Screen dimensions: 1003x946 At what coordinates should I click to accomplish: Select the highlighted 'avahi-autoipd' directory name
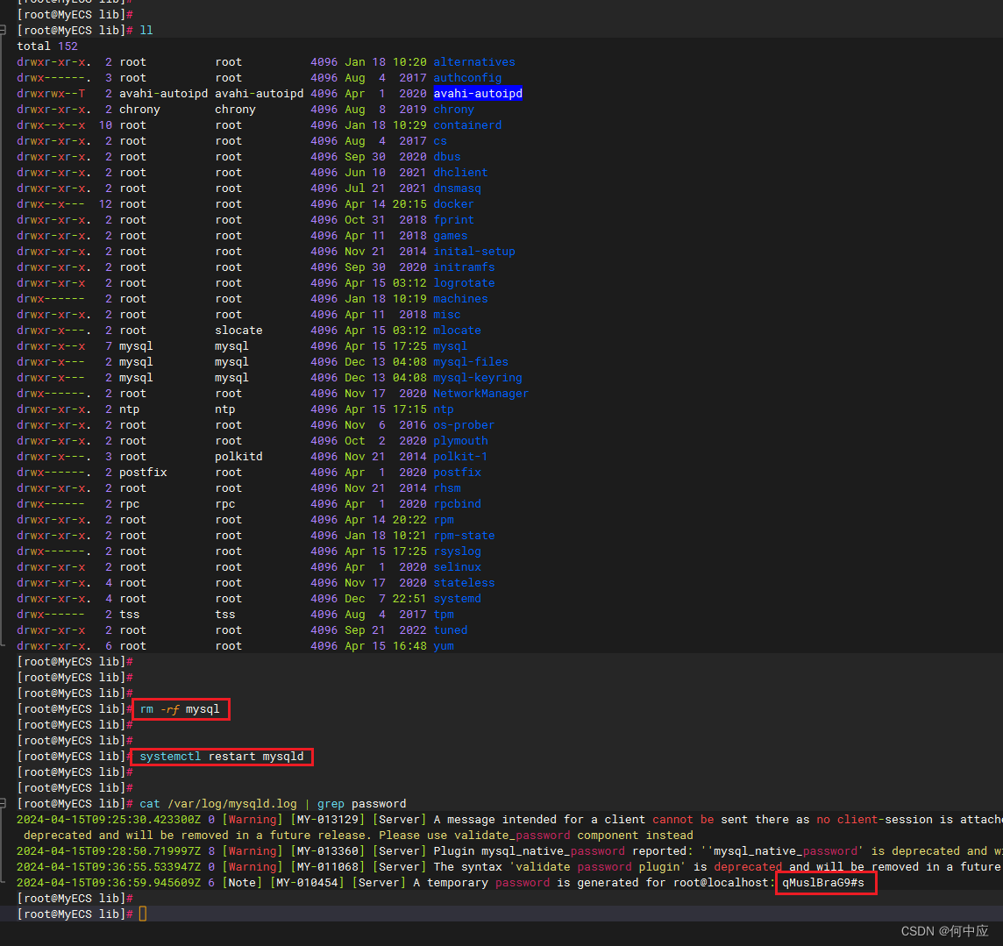478,94
